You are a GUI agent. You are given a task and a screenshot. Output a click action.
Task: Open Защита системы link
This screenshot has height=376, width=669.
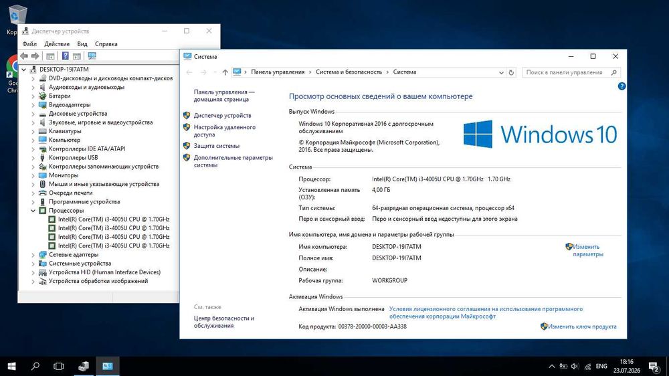click(216, 146)
